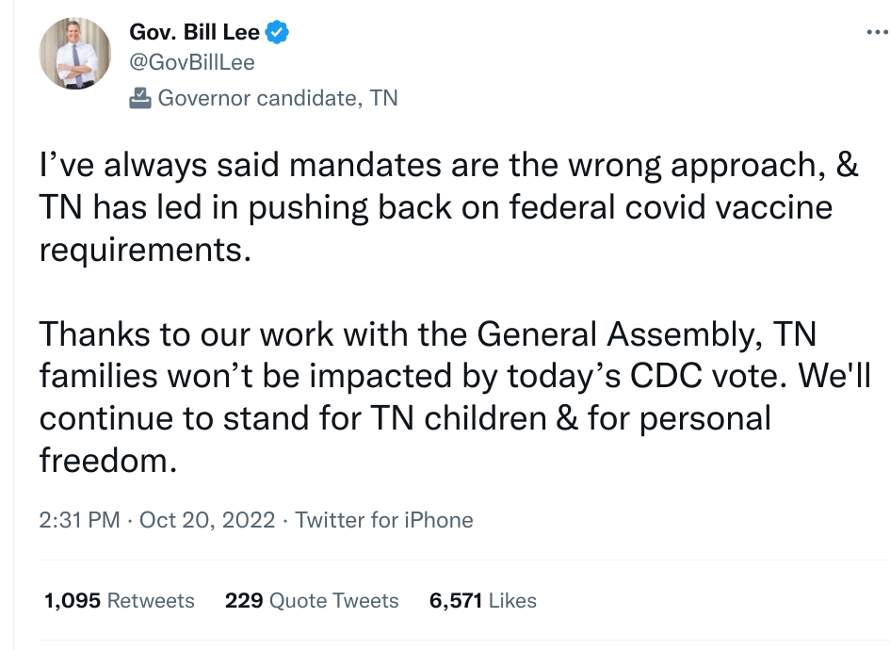This screenshot has height=650, width=890.
Task: View who gave the 6,571 Likes
Action: pyautogui.click(x=482, y=601)
